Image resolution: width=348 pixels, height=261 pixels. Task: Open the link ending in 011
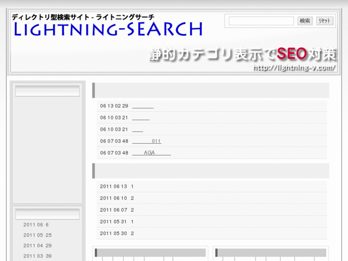146,141
